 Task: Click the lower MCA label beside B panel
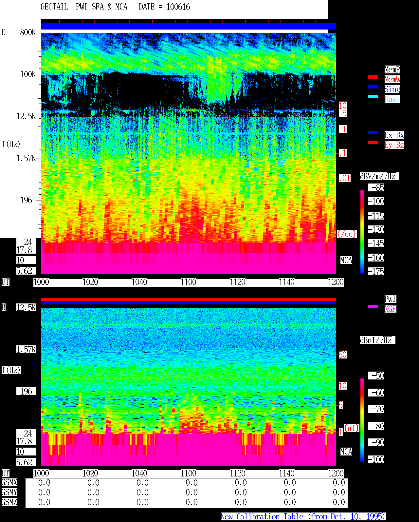pos(346,452)
